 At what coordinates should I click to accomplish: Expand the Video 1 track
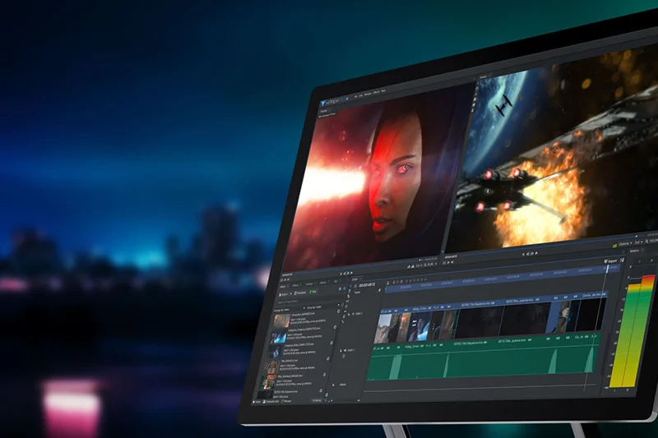click(x=349, y=315)
